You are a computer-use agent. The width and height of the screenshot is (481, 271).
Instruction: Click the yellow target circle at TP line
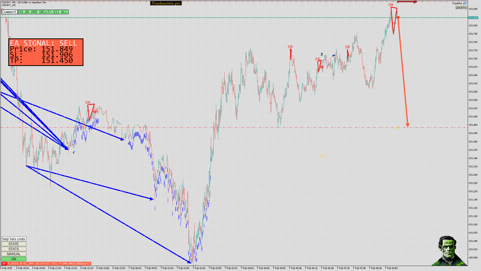pos(398,127)
